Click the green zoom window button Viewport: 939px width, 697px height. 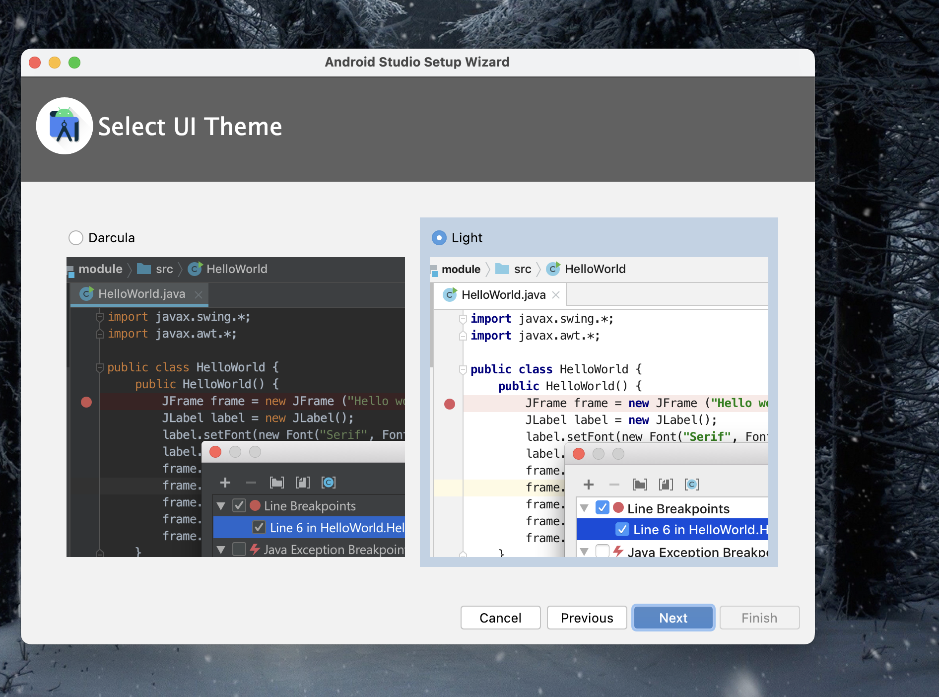(74, 63)
